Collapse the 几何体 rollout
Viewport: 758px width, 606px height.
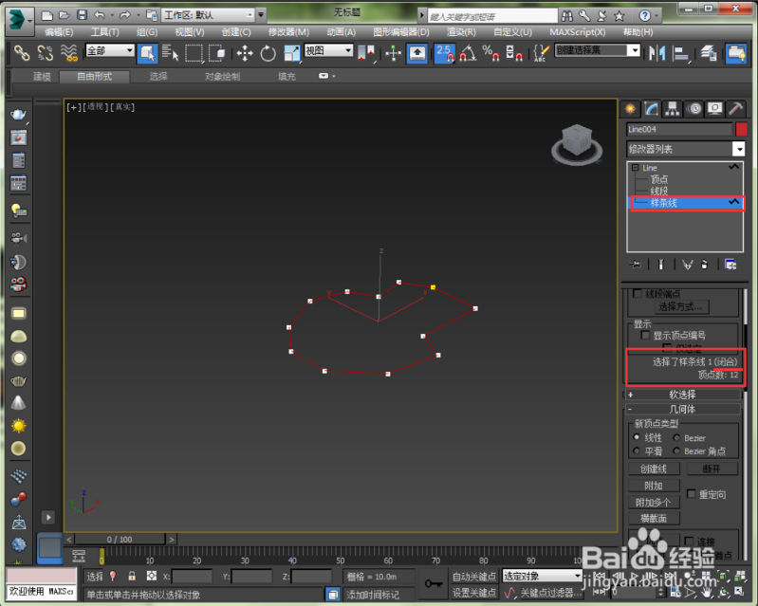(x=683, y=410)
